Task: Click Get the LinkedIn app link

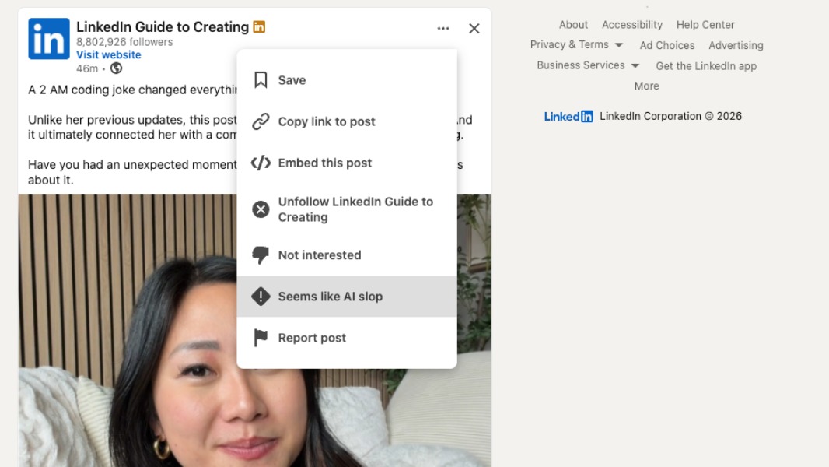Action: (706, 66)
